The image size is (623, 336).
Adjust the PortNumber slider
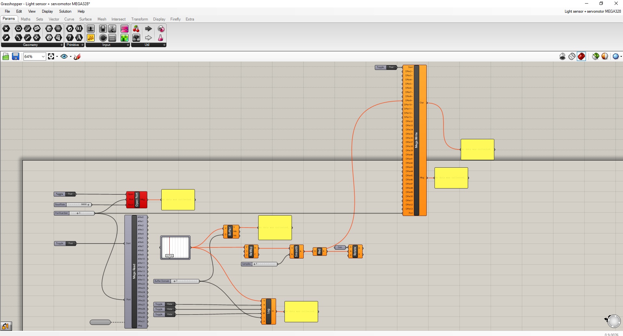(74, 213)
